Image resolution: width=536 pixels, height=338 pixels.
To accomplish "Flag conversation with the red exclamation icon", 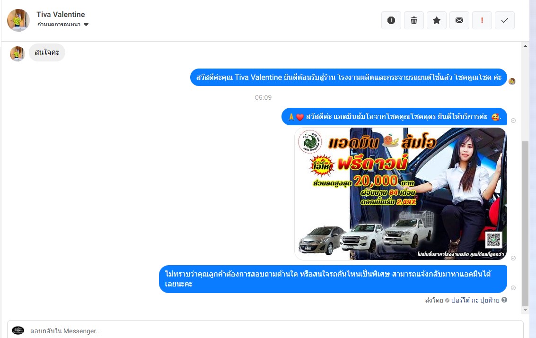I will [x=482, y=20].
